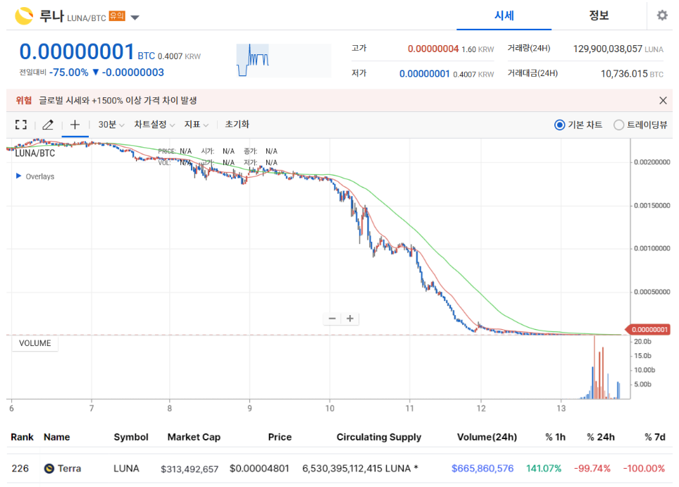This screenshot has height=487, width=679.
Task: Click the 고가 0.00000004 high price
Action: coord(433,49)
